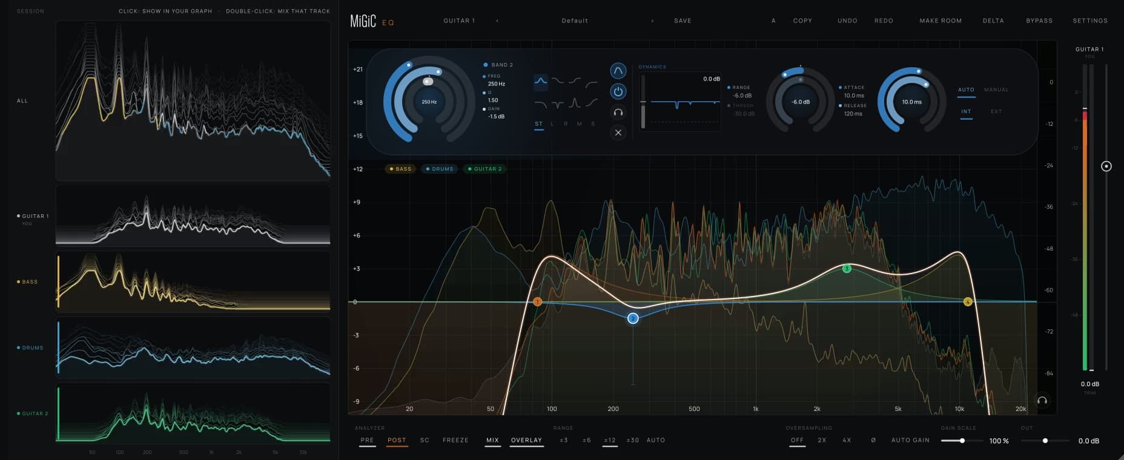Viewport: 1124px width, 460px height.
Task: Go to the previous preset arrow
Action: point(497,21)
